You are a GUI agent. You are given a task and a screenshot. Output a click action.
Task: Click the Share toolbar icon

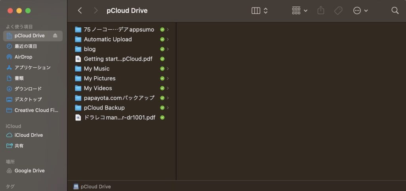pyautogui.click(x=321, y=11)
